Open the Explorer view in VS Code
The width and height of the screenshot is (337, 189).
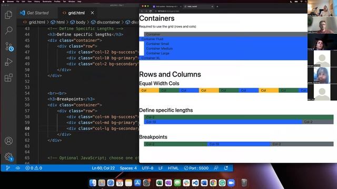(8, 15)
